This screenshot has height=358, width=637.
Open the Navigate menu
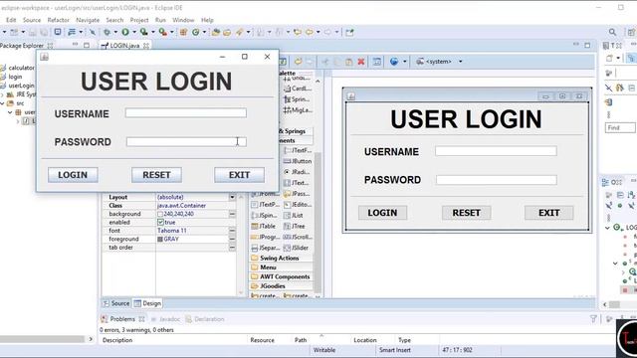click(88, 20)
